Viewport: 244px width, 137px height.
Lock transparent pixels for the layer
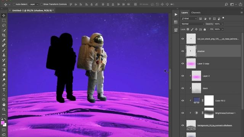[x=188, y=29]
